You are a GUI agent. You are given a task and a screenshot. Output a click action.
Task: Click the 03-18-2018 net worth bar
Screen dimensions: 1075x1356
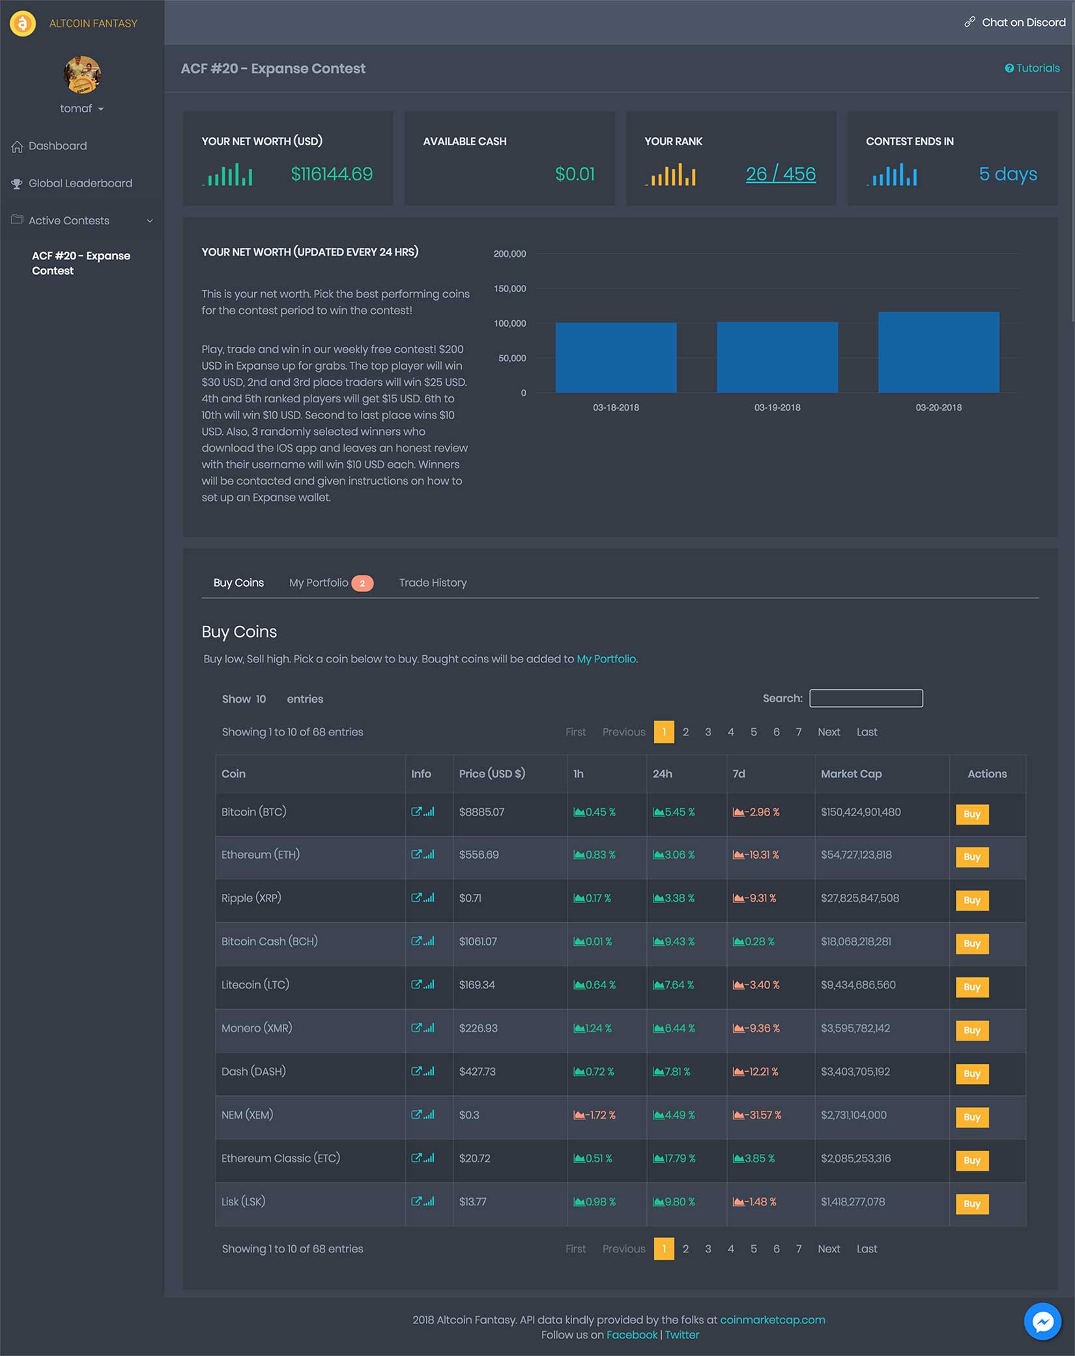coord(616,357)
